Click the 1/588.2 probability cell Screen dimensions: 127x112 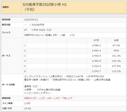pyautogui.click(x=96, y=45)
